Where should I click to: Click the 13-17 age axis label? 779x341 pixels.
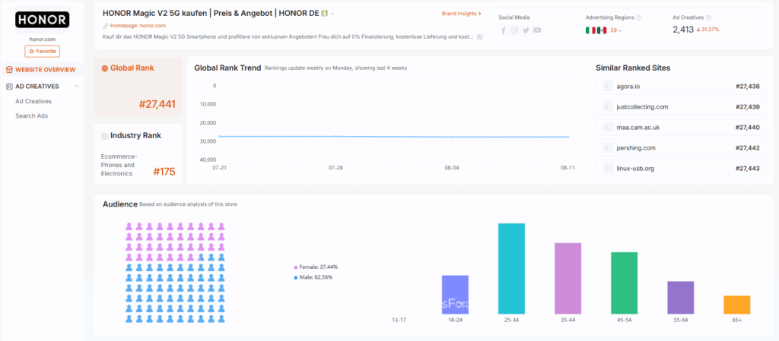pyautogui.click(x=399, y=320)
